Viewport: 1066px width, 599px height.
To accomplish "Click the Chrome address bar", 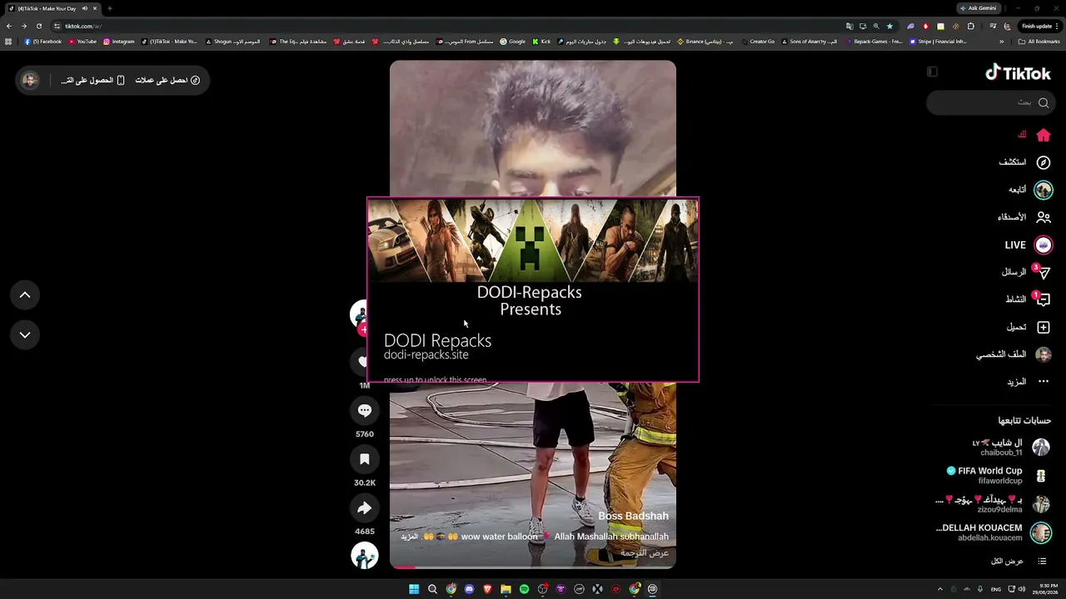I will click(x=450, y=26).
